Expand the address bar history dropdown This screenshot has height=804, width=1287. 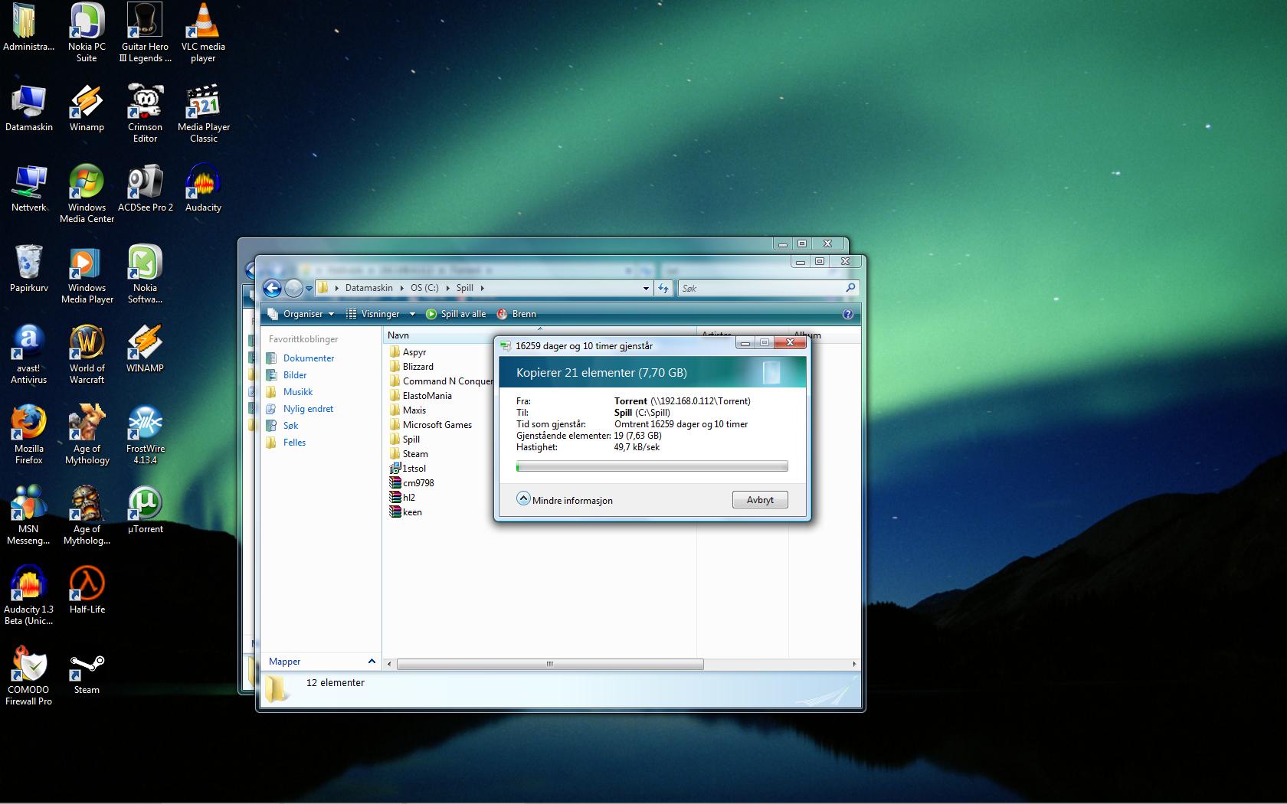click(x=646, y=289)
